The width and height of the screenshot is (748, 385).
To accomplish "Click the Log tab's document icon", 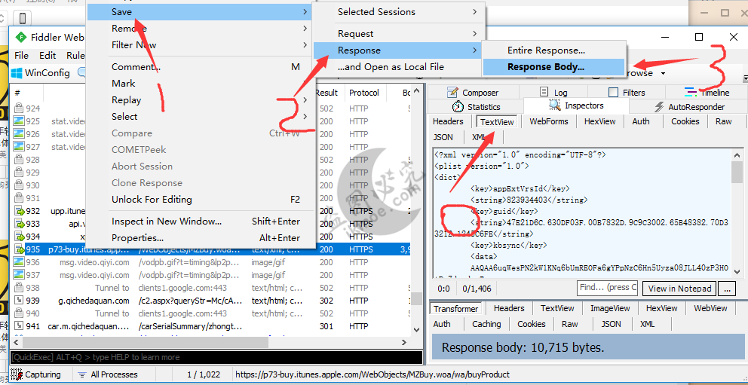I will pos(544,92).
